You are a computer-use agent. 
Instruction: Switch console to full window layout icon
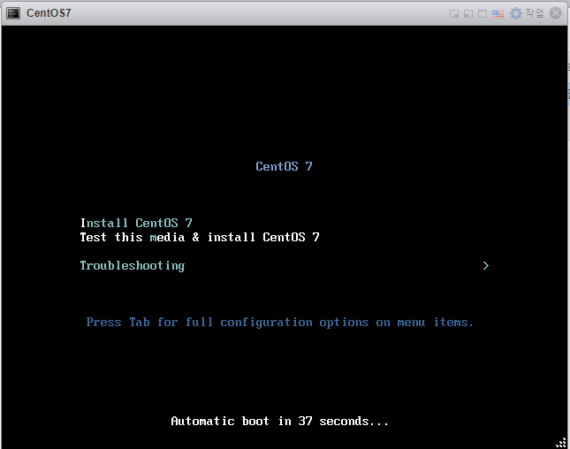coord(483,14)
